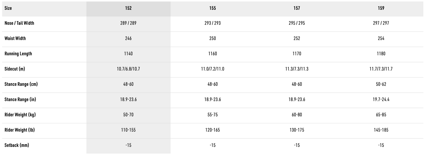Click the Size header label
427x156 pixels.
[8, 8]
